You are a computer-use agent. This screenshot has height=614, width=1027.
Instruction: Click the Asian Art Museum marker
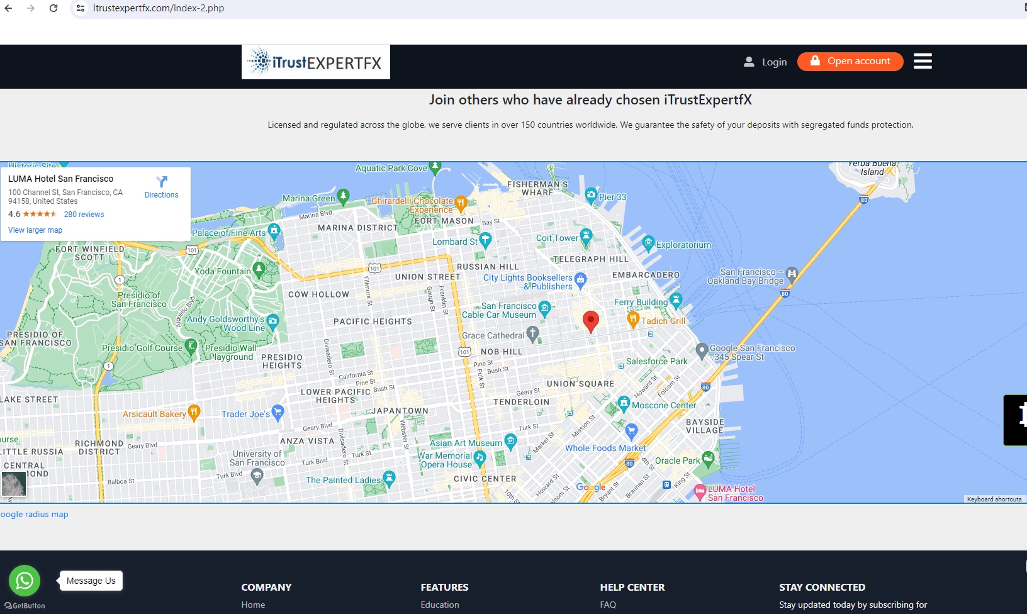click(x=510, y=441)
